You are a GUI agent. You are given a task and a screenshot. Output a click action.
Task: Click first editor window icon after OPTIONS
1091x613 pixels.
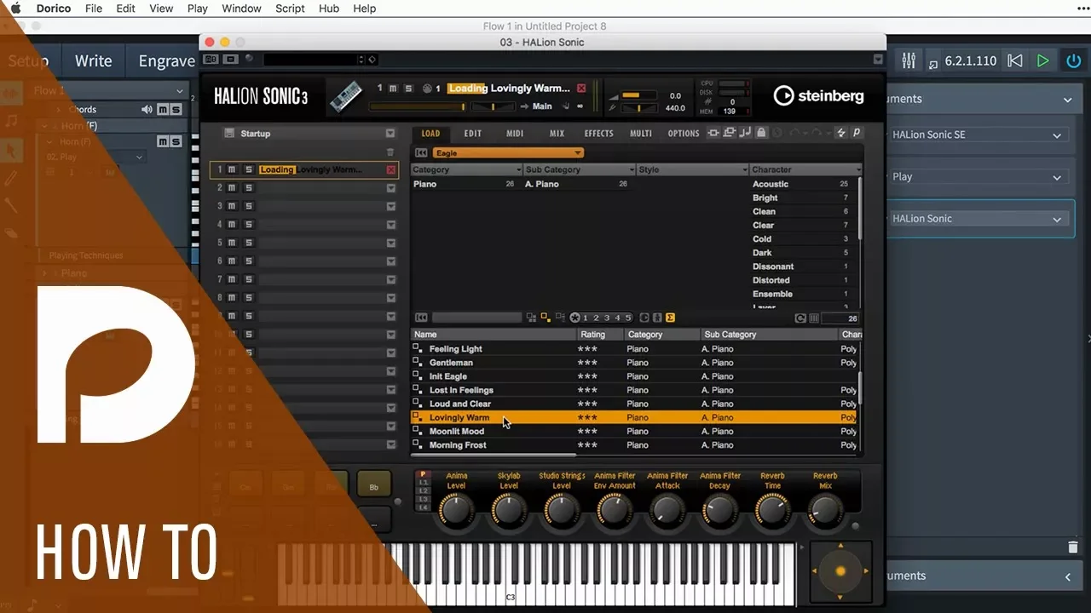(x=714, y=133)
